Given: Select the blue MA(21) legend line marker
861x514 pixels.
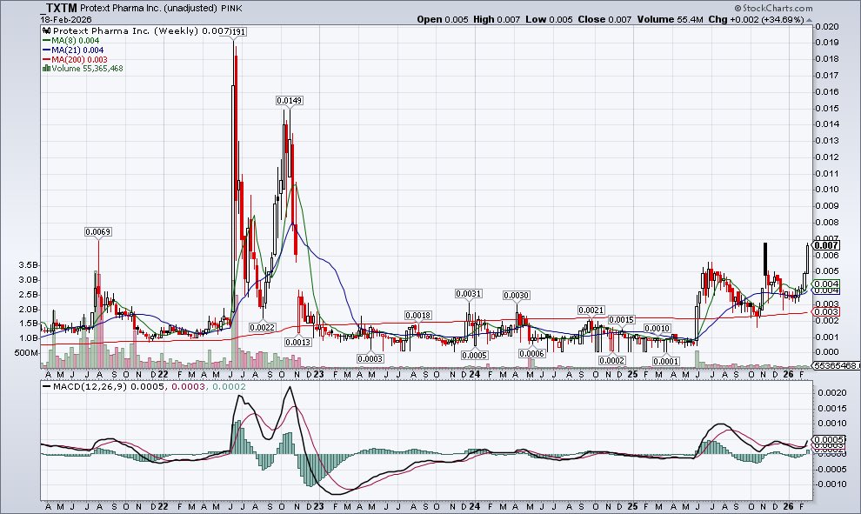Looking at the screenshot, I should (x=46, y=50).
